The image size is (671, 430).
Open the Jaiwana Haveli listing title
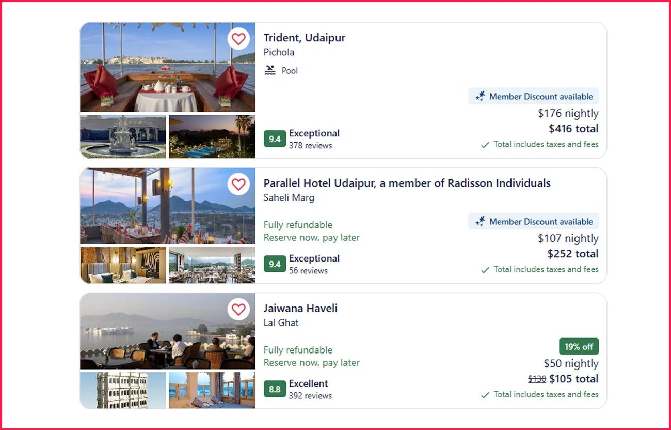click(x=300, y=308)
